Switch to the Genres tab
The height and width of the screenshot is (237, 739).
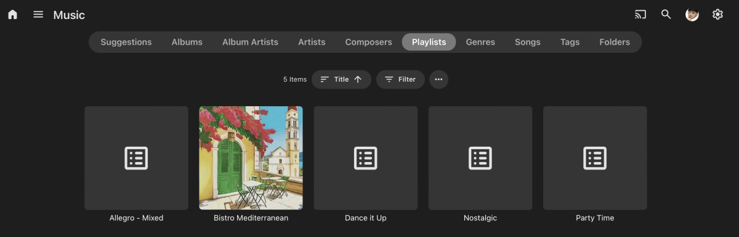click(480, 42)
